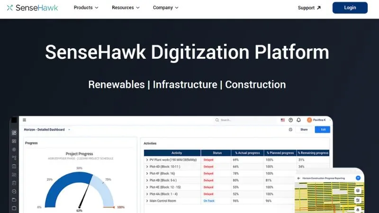Viewport: 379px width, 213px height.
Task: Open the Resources menu
Action: 126,8
